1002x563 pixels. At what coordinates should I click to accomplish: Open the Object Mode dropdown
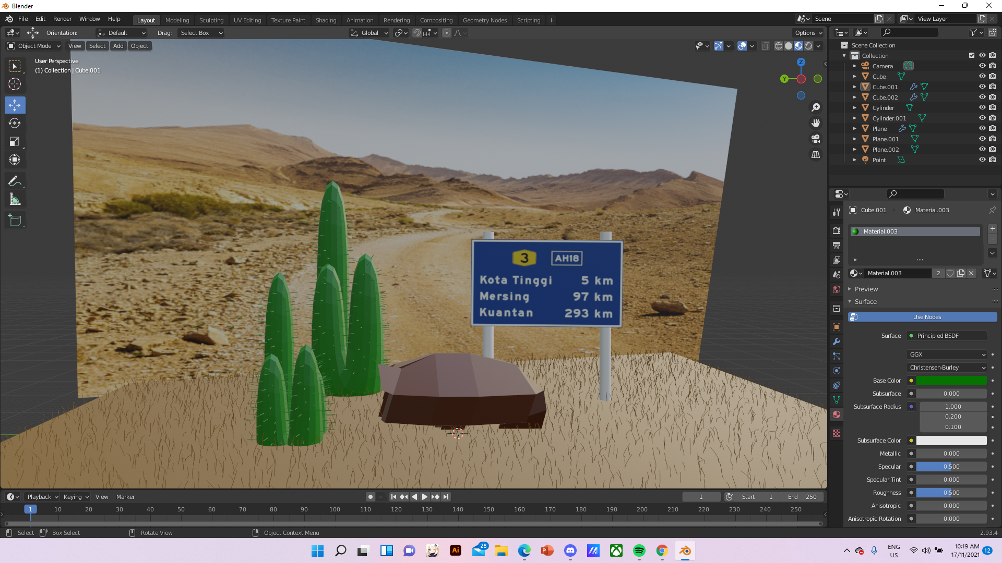coord(34,46)
